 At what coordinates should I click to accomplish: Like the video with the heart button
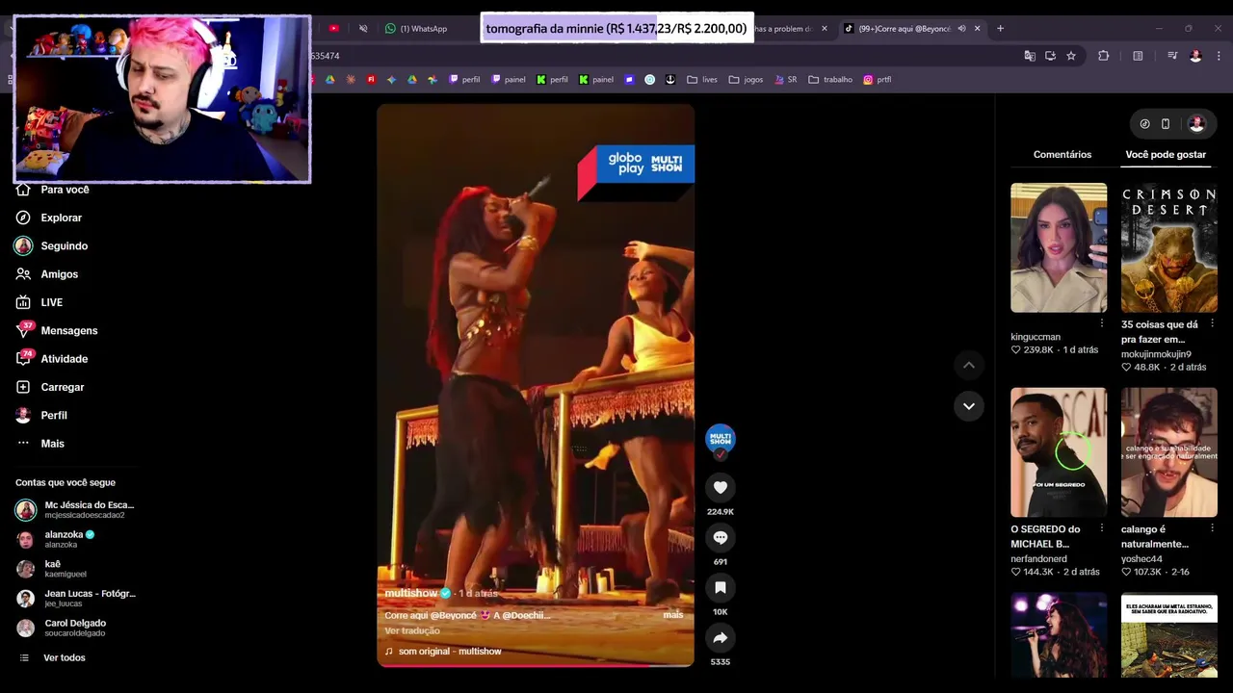pyautogui.click(x=720, y=488)
